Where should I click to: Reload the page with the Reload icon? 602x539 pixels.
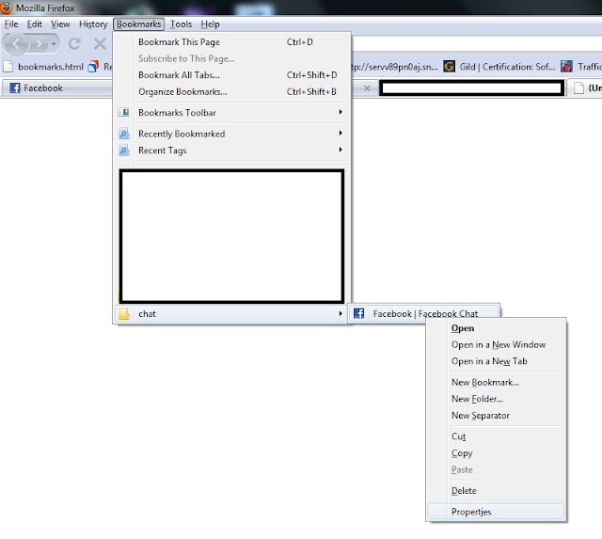point(74,44)
